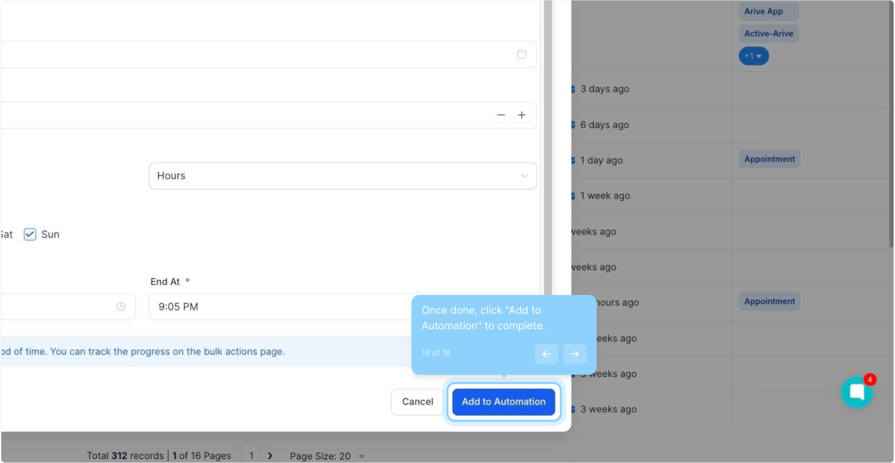Open the chat widget bubble
895x463 pixels.
[857, 392]
